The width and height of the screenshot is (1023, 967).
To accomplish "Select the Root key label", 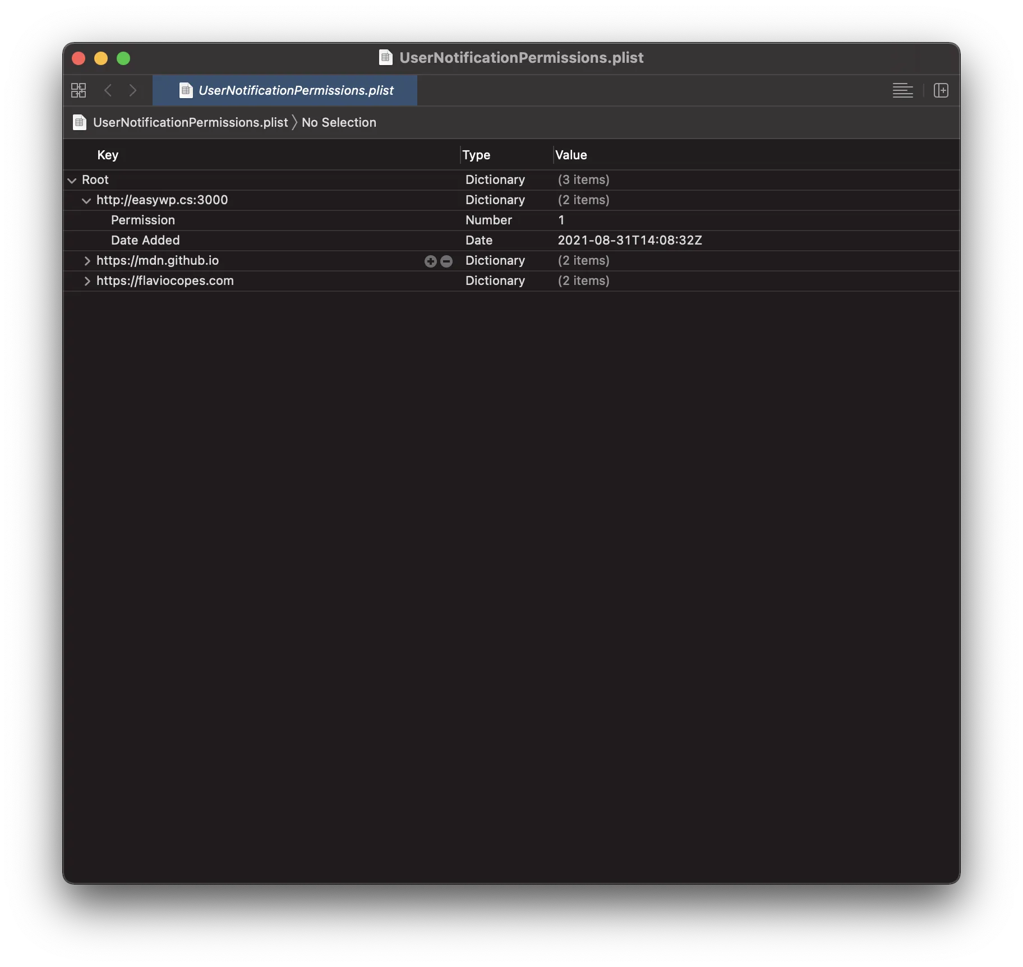I will click(x=95, y=179).
